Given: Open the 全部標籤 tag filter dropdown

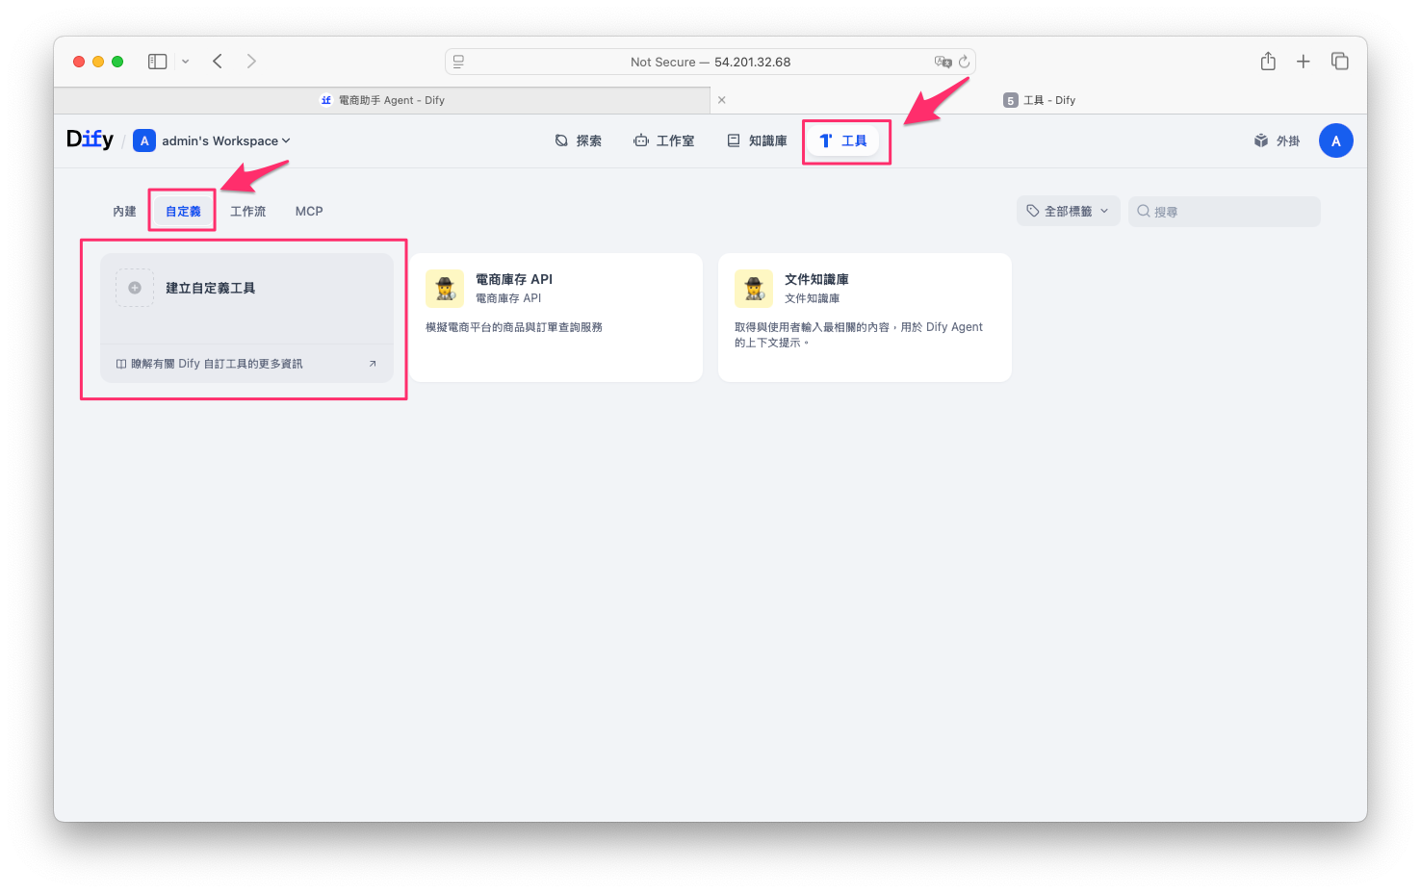Looking at the screenshot, I should (x=1068, y=212).
